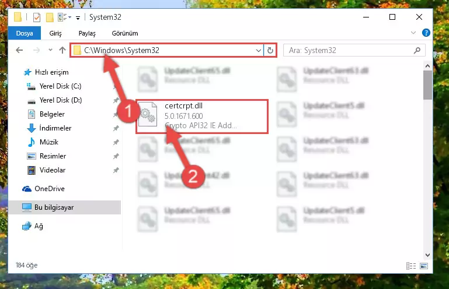Screen dimensions: 449x289
Task: Select Ağ network in the navigation pane
Action: pyautogui.click(x=32, y=226)
